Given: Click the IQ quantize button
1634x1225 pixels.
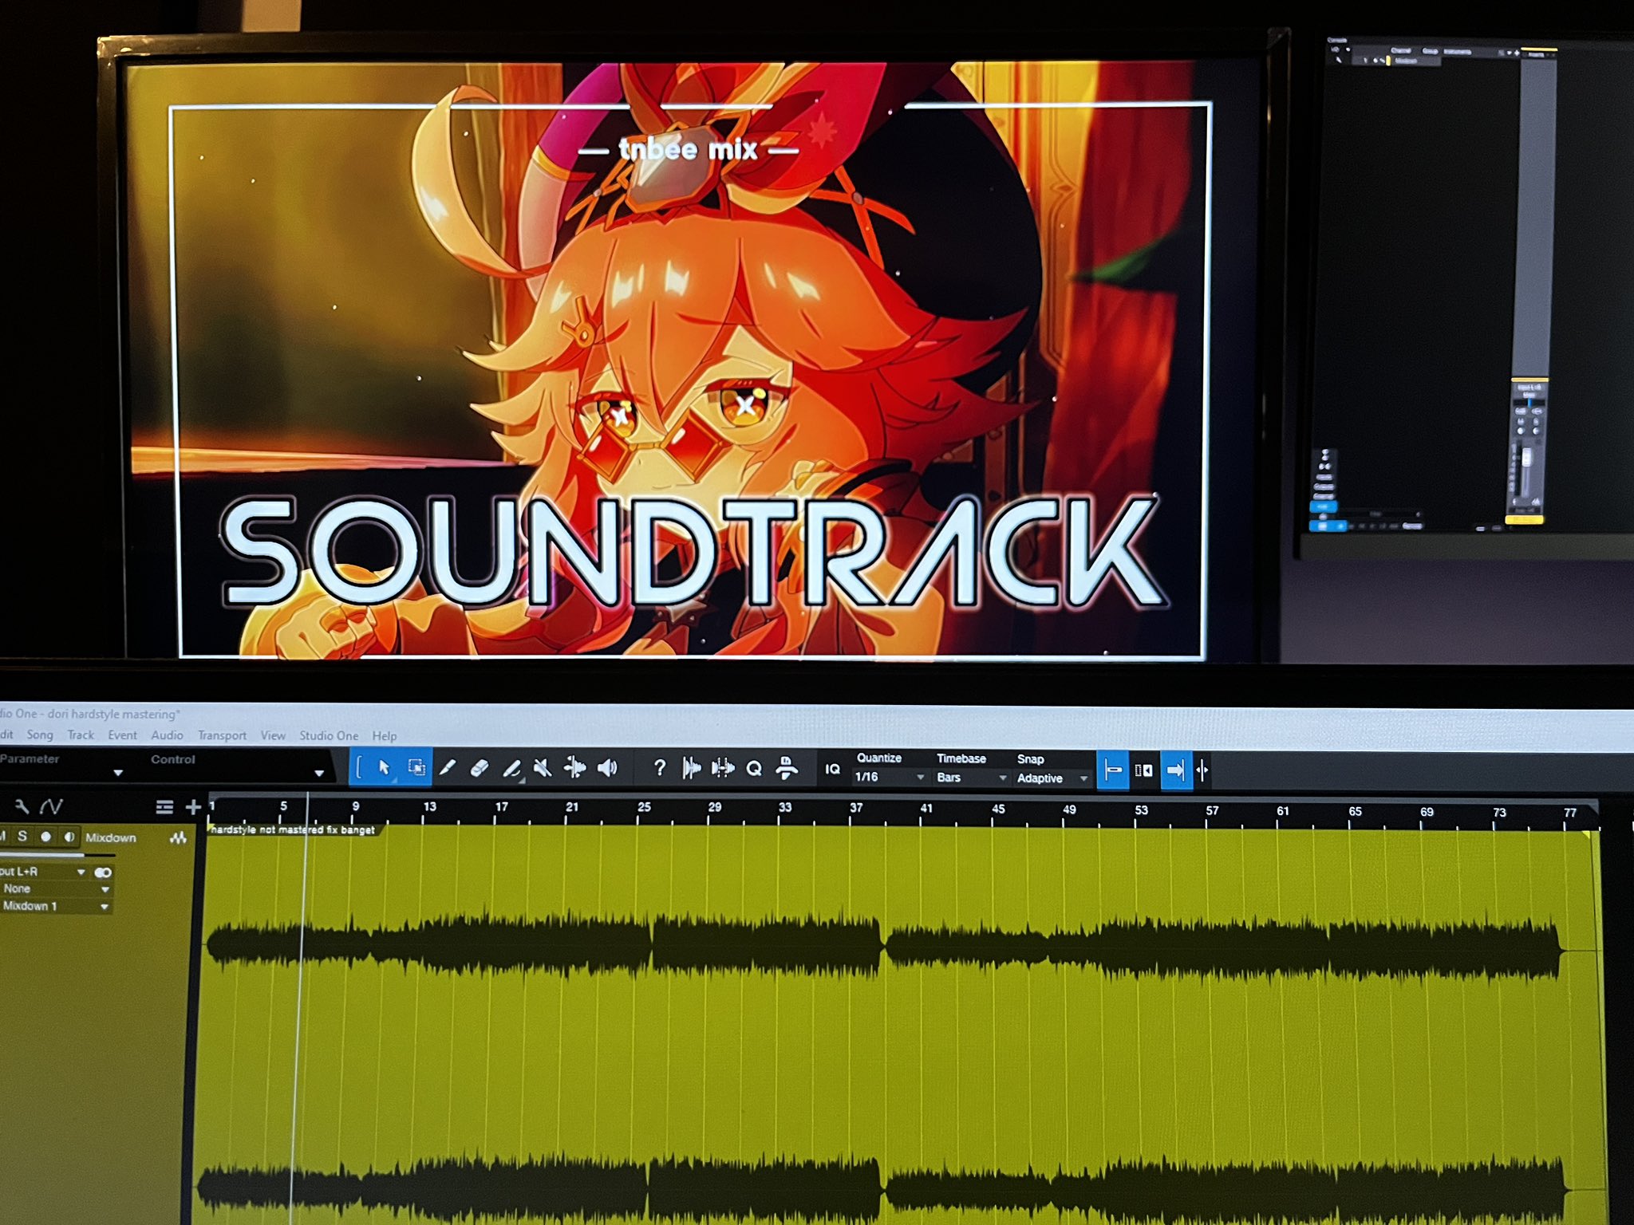Looking at the screenshot, I should [x=832, y=769].
